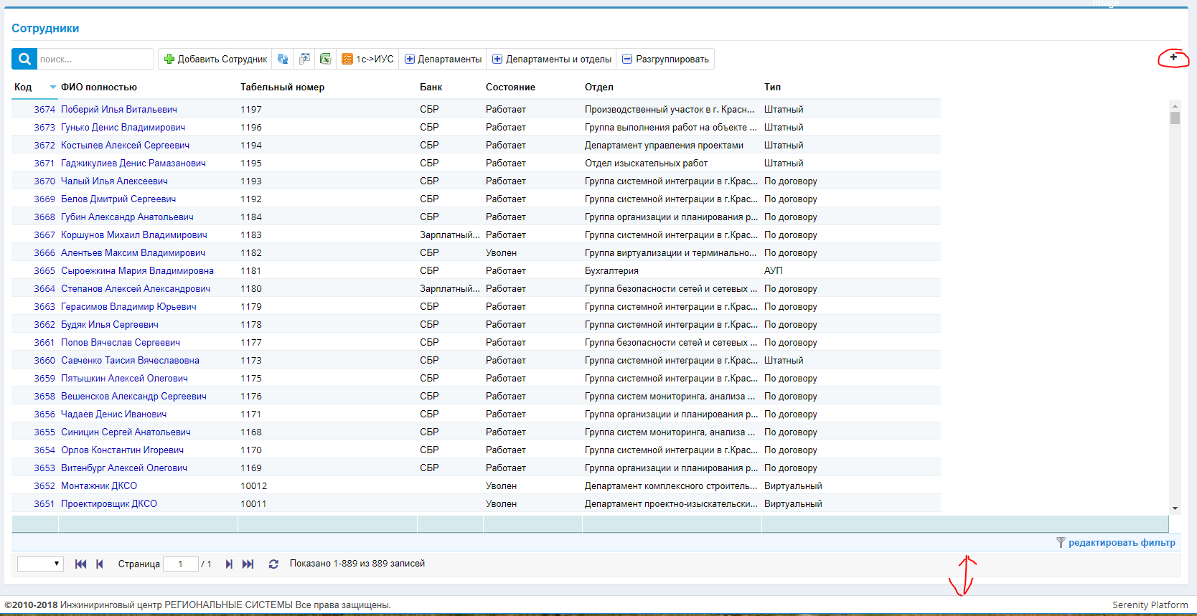Viewport: 1197px width, 616px height.
Task: Group by Департаменты toolbar button
Action: (443, 59)
